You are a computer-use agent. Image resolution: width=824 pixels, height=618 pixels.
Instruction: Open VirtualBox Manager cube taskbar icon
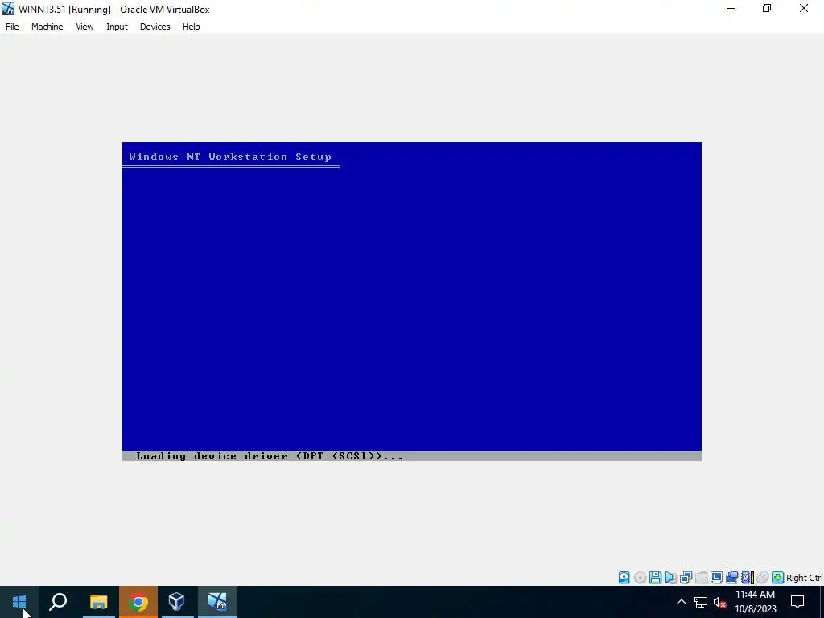176,602
